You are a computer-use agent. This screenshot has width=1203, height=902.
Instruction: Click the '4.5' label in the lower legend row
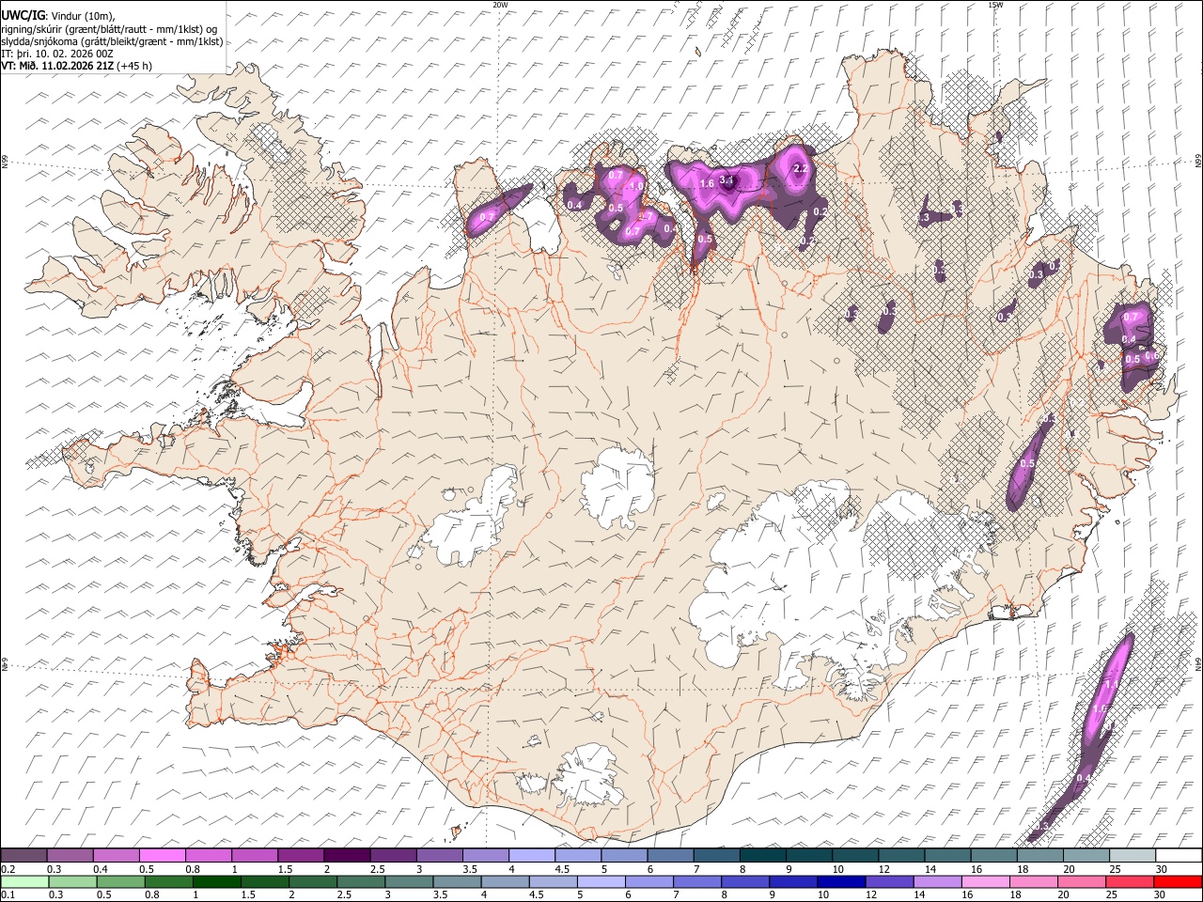[x=536, y=894]
